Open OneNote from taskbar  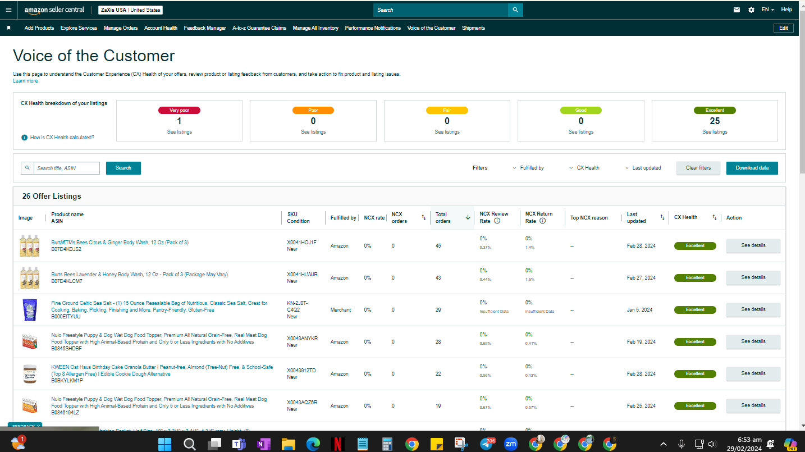[264, 444]
